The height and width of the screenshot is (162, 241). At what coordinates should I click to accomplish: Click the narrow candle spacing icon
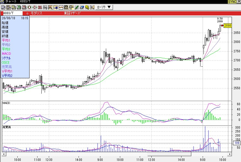click(x=35, y=7)
